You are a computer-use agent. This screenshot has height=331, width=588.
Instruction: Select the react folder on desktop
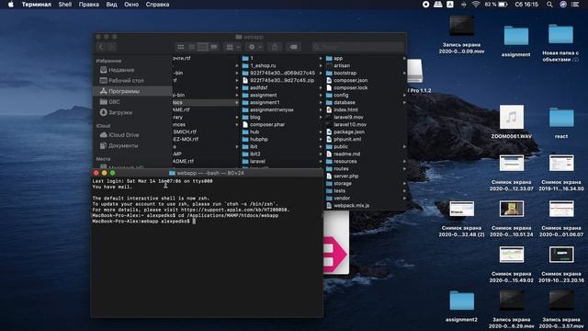pyautogui.click(x=561, y=122)
